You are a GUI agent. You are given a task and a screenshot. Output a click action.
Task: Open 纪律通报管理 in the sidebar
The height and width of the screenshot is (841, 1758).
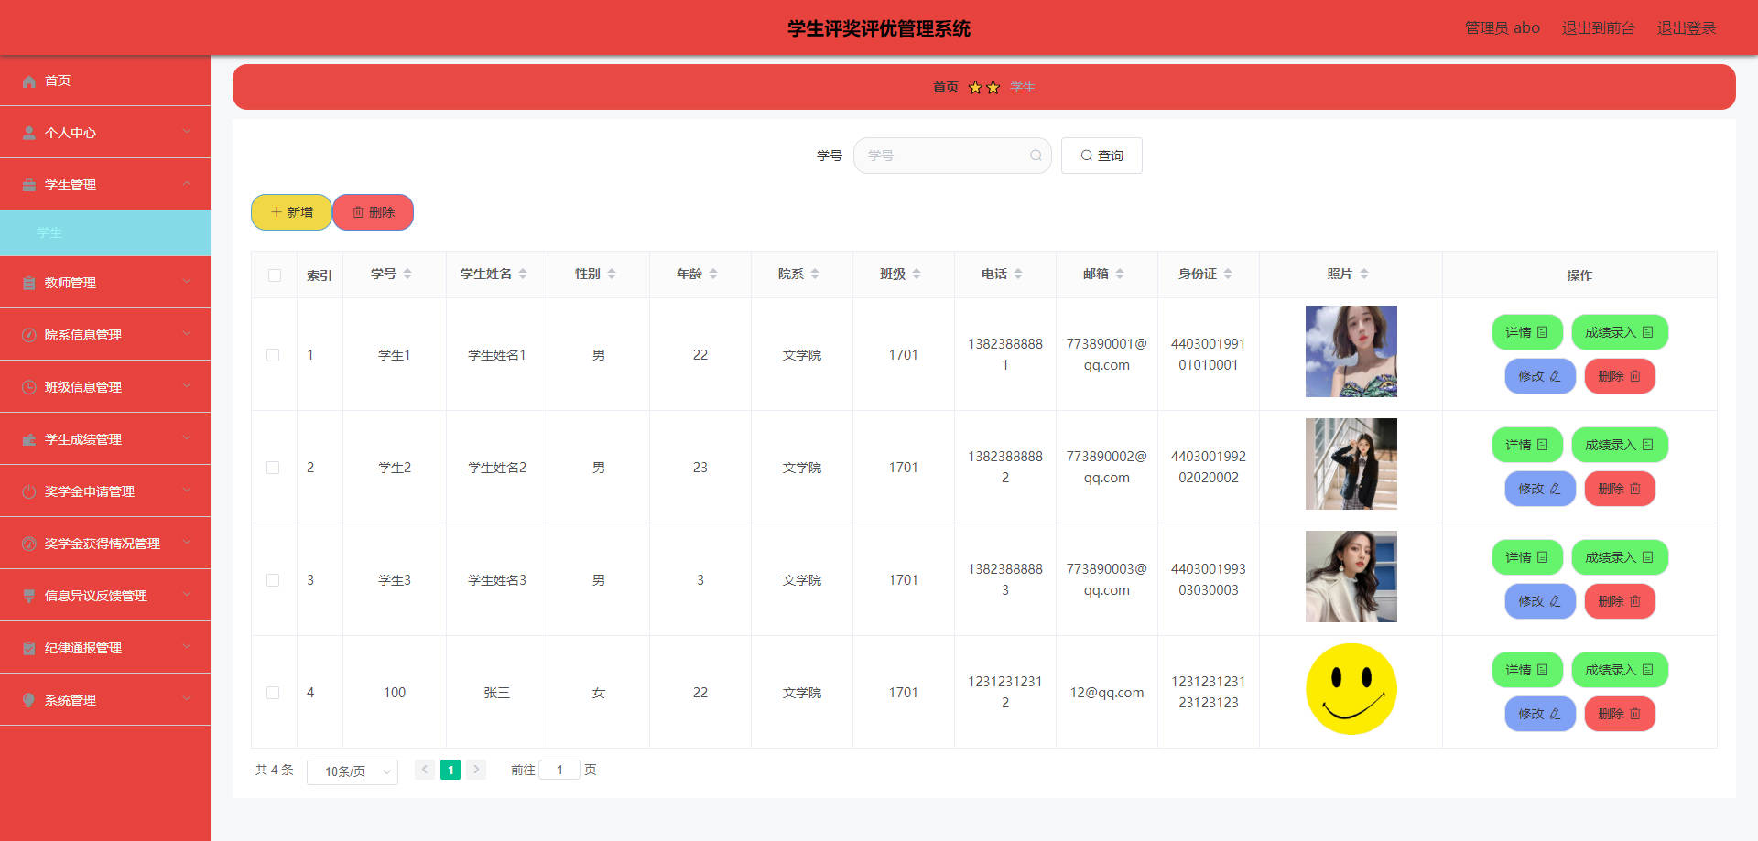tap(105, 648)
